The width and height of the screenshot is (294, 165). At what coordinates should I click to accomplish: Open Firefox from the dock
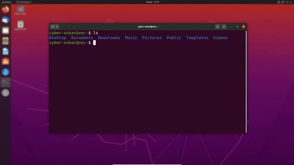tap(6, 9)
